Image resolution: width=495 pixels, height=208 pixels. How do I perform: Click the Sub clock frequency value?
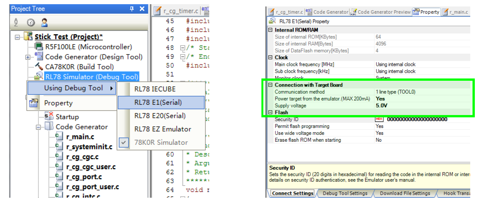(422, 71)
